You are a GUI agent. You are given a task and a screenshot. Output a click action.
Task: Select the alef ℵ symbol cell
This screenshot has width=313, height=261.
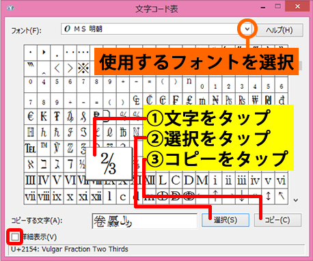(x=31, y=165)
